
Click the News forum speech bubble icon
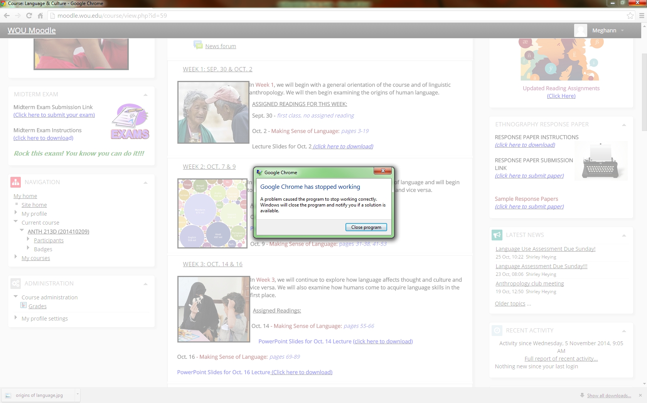point(198,45)
